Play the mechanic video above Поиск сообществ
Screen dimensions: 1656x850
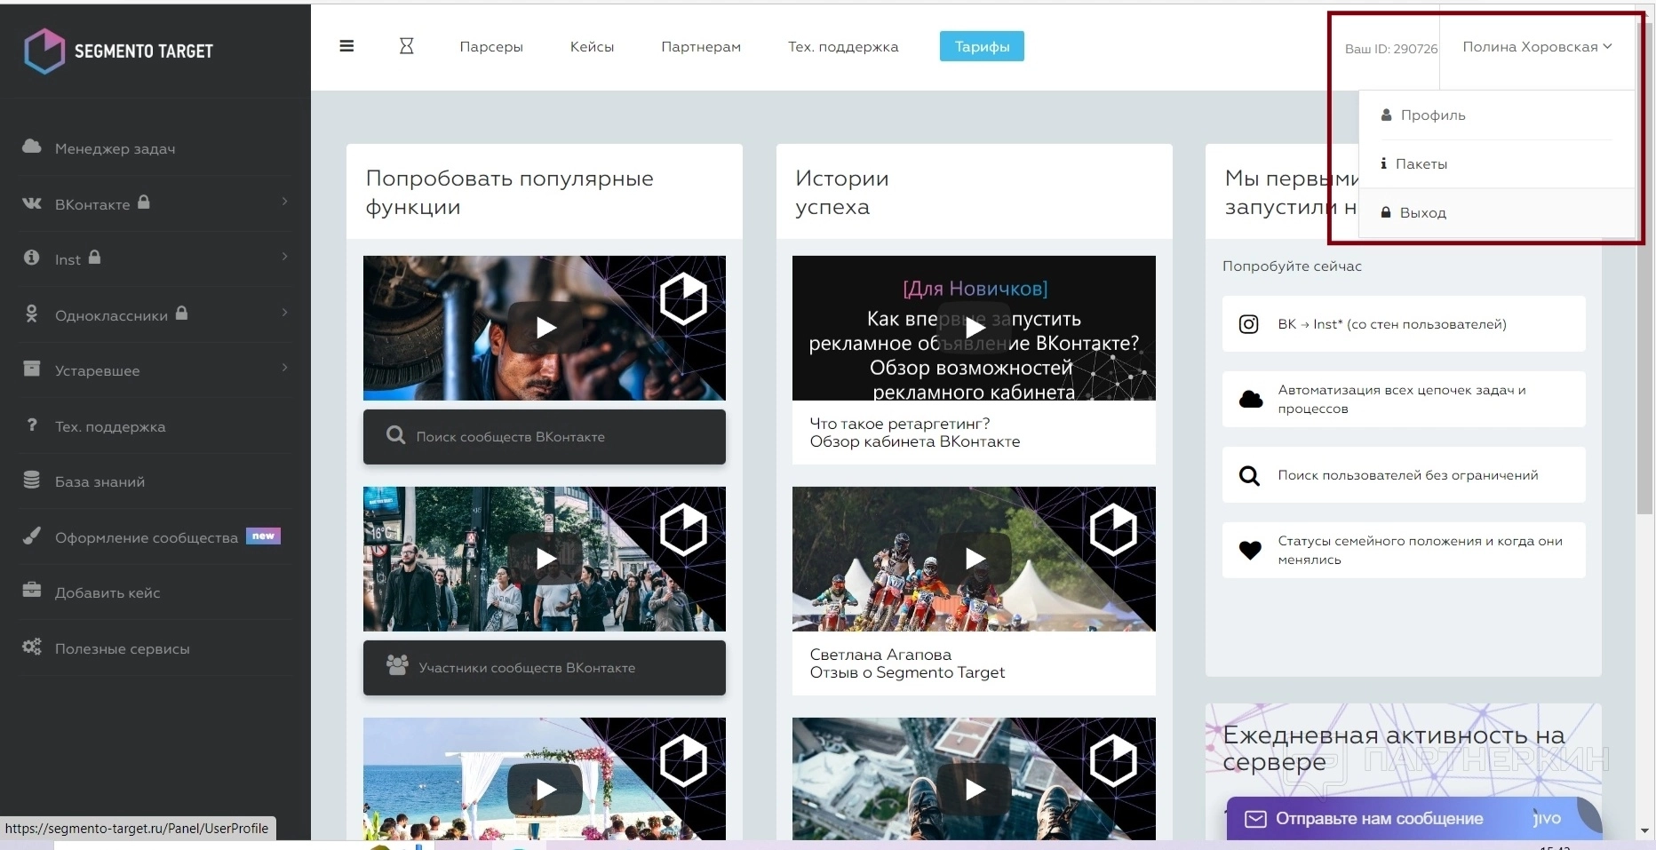pos(545,328)
